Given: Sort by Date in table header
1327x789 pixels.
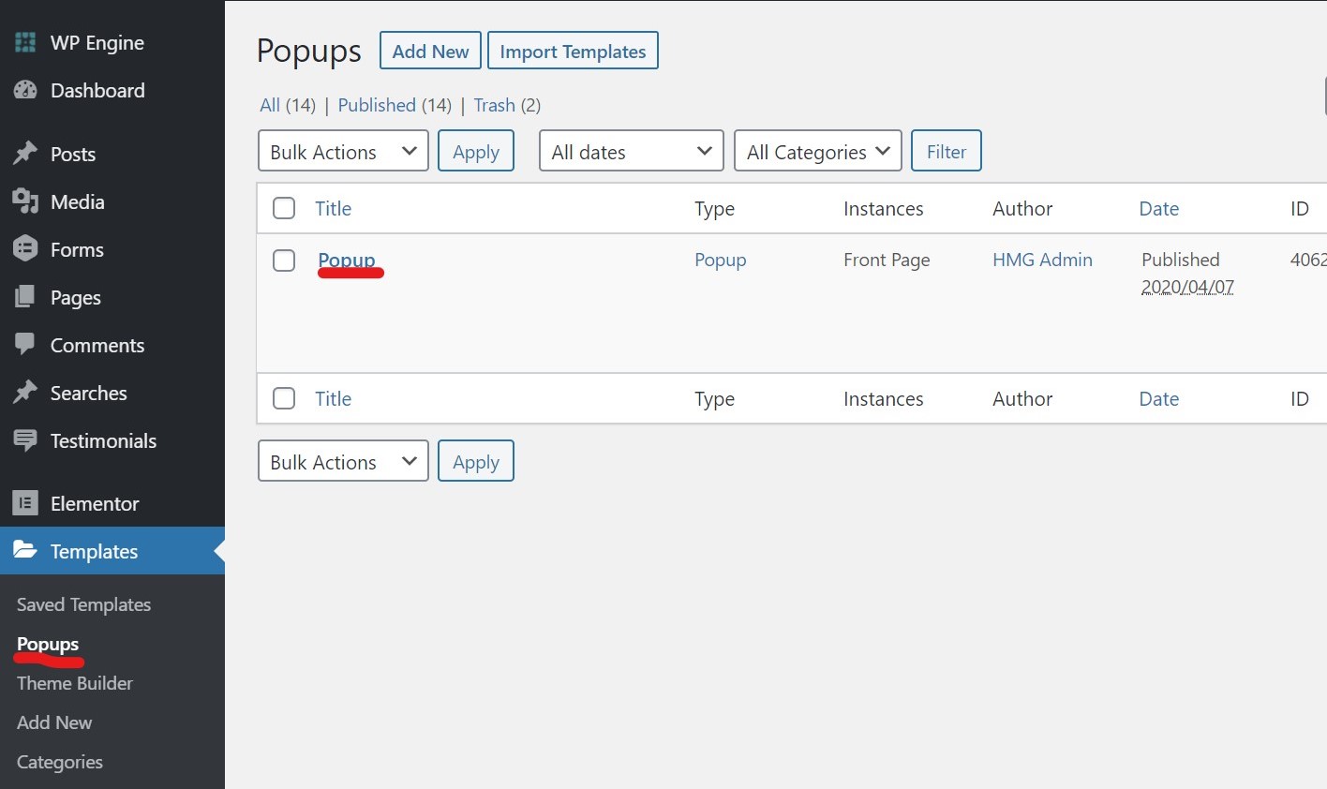Looking at the screenshot, I should point(1159,208).
